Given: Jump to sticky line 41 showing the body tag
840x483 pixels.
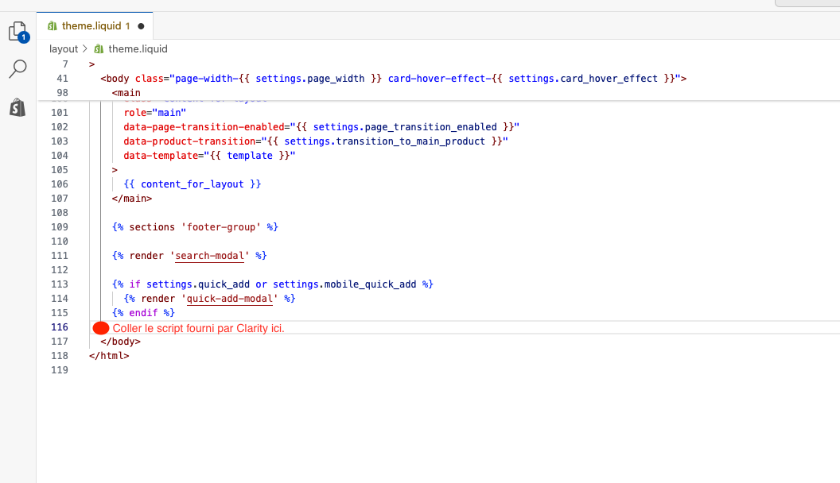Looking at the screenshot, I should [x=239, y=78].
